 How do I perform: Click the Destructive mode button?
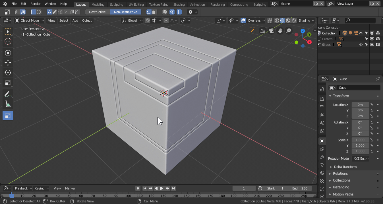(97, 12)
